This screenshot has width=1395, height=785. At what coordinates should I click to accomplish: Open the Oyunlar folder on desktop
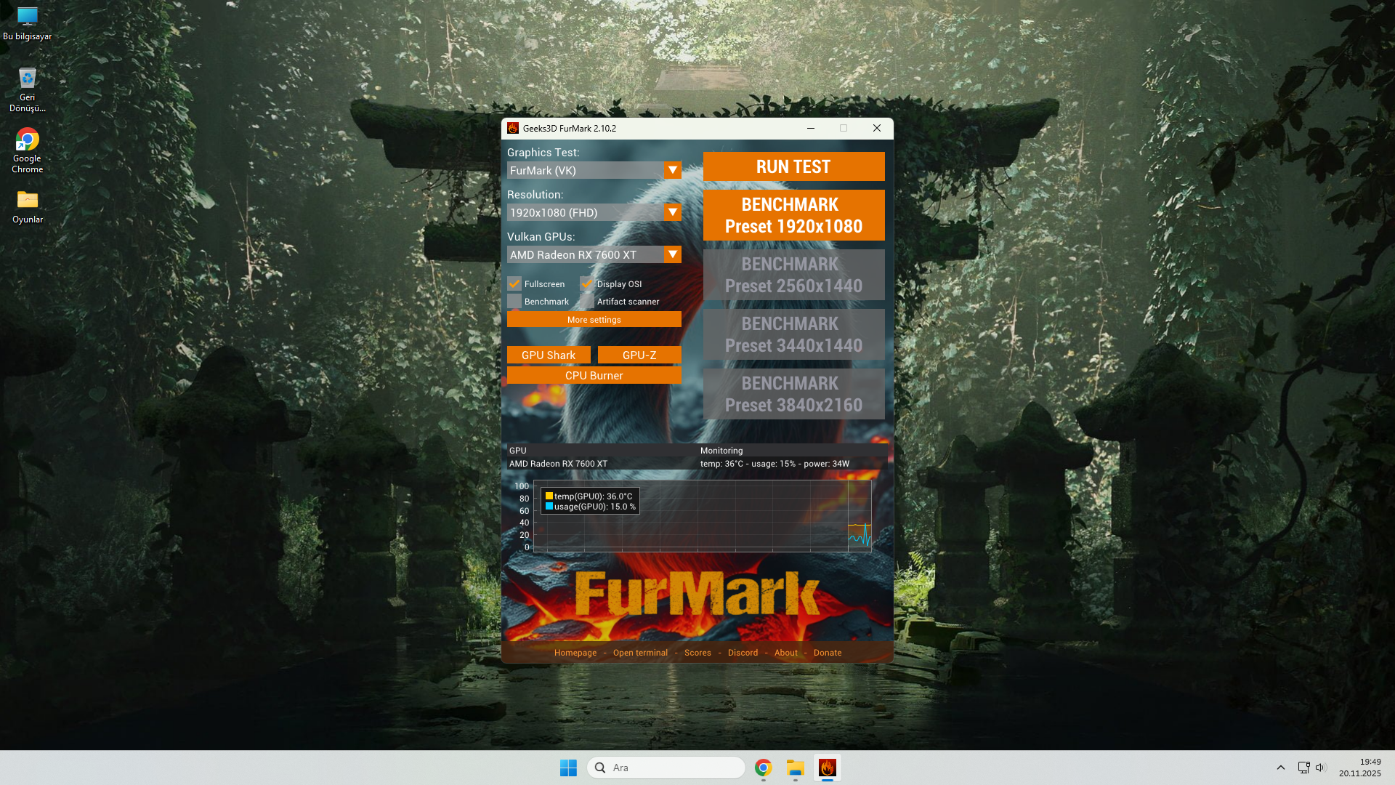(28, 206)
